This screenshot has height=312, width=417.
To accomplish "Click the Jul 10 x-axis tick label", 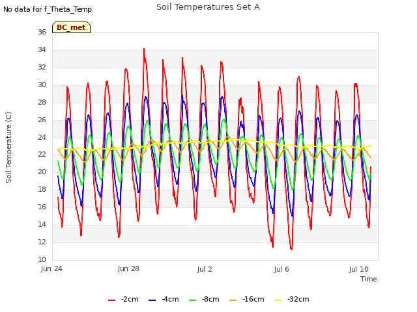I will [x=359, y=269].
